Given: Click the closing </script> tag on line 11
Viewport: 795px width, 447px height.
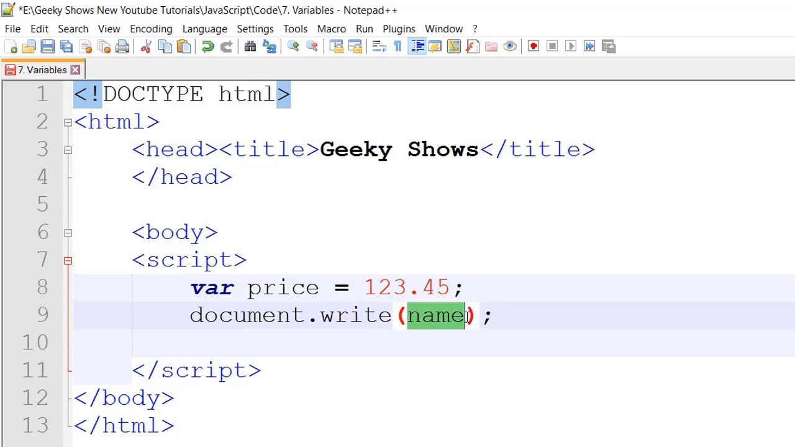Looking at the screenshot, I should [x=196, y=371].
